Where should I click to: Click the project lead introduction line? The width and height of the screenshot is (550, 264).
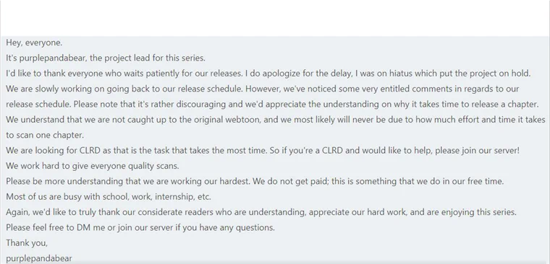point(106,58)
